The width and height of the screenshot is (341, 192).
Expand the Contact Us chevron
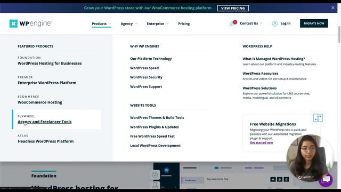point(261,23)
